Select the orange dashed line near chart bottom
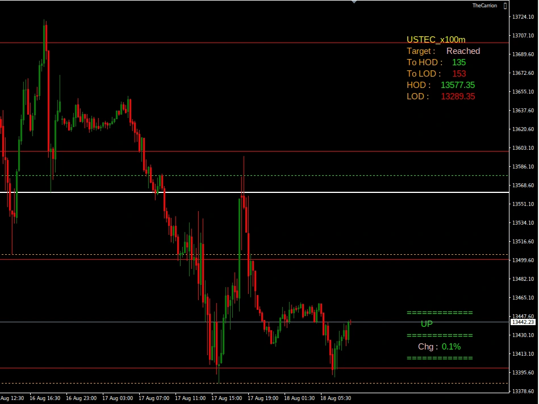Viewport: 539px width, 404px height. click(254, 383)
